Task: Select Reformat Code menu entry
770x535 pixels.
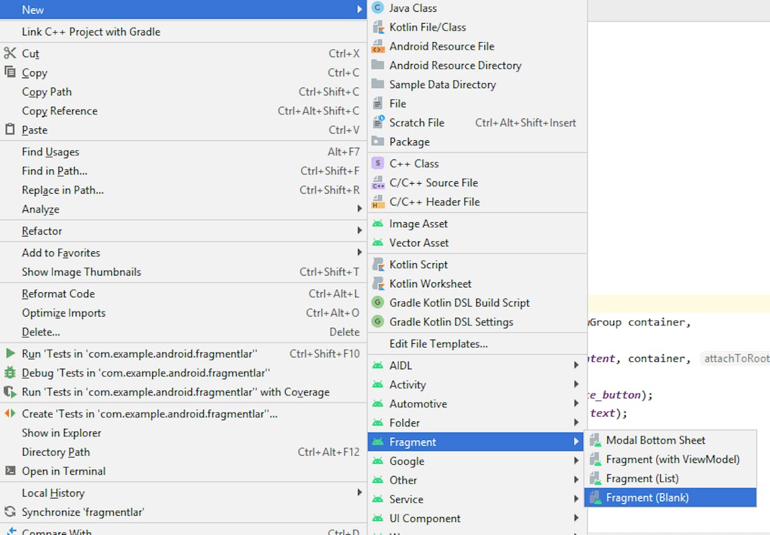Action: tap(183, 294)
